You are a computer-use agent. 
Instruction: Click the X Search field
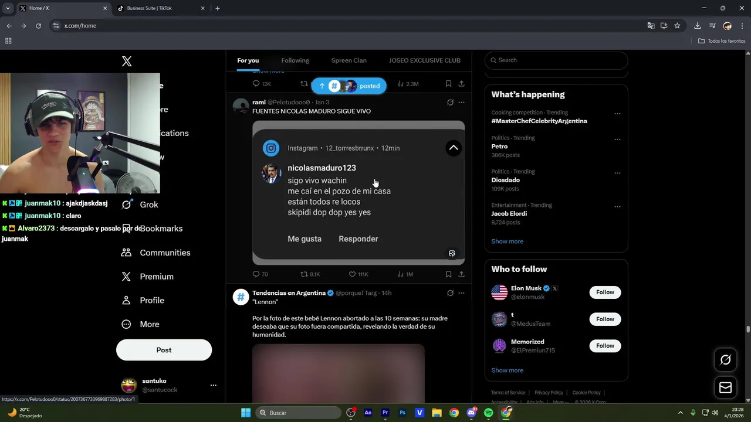click(556, 60)
